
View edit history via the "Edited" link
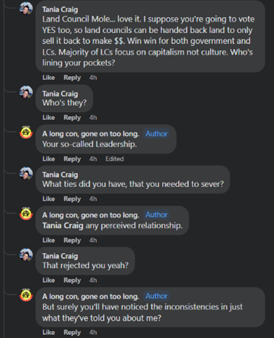click(x=115, y=158)
